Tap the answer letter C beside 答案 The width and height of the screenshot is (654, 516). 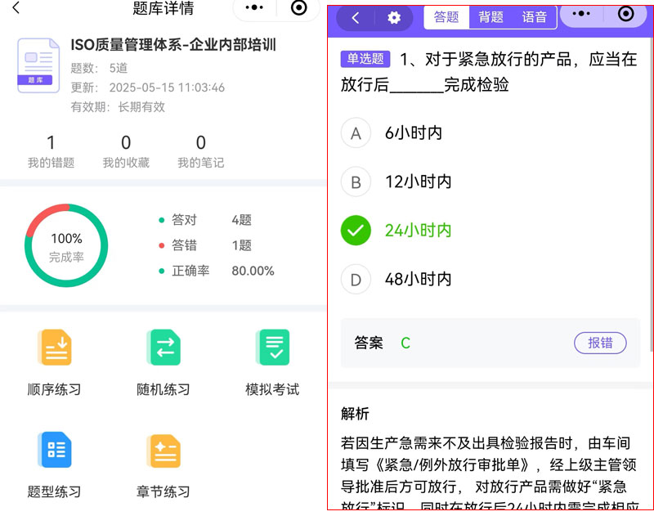[405, 343]
